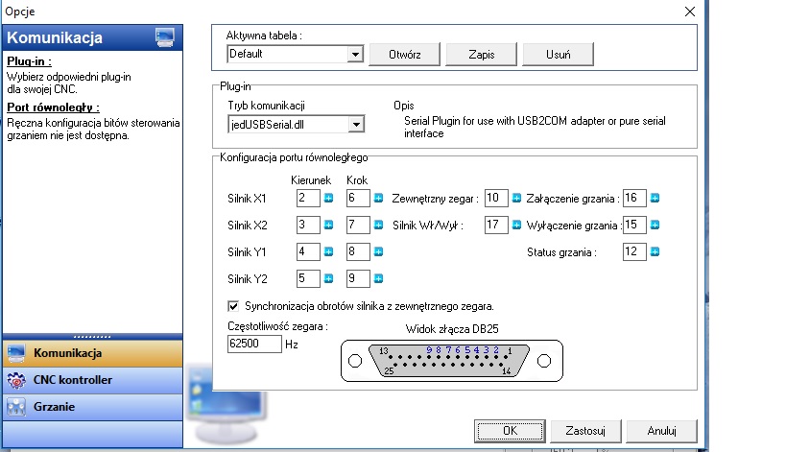Click plus icon beside Silnik Wł/Wył field
The width and height of the screenshot is (786, 452).
[516, 226]
